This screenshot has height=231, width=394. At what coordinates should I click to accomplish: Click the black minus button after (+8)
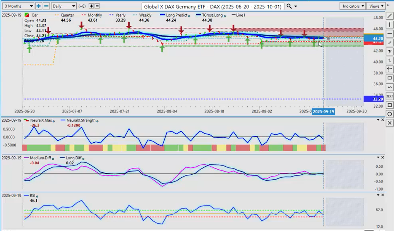97,6
